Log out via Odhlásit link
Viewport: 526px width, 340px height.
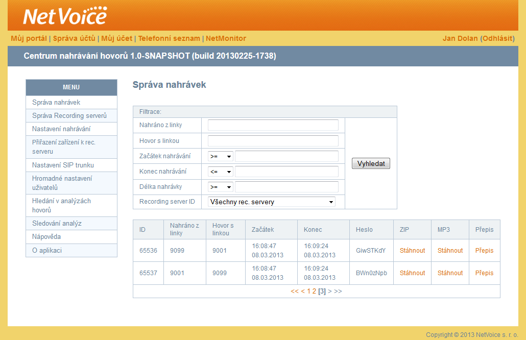click(x=498, y=39)
